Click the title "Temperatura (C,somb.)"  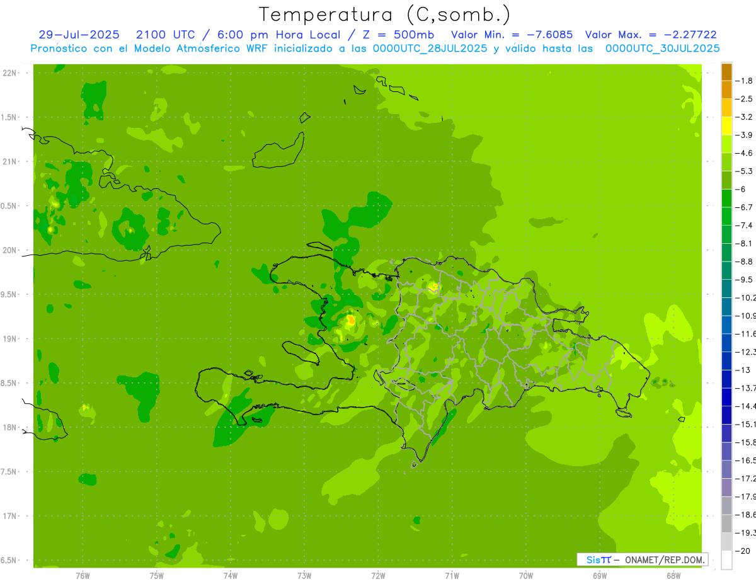385,14
